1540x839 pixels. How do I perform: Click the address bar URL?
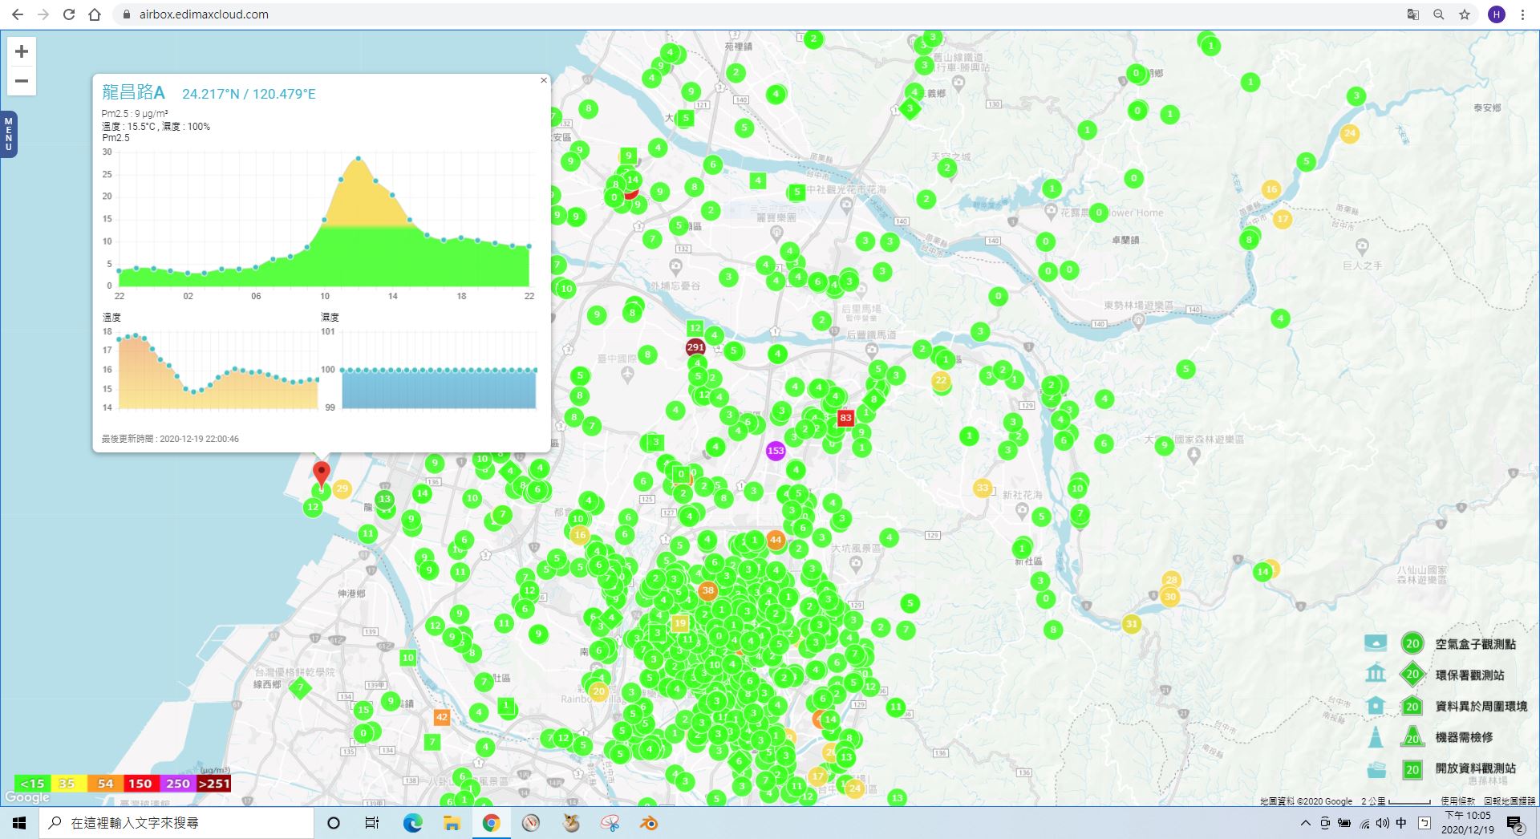click(204, 14)
